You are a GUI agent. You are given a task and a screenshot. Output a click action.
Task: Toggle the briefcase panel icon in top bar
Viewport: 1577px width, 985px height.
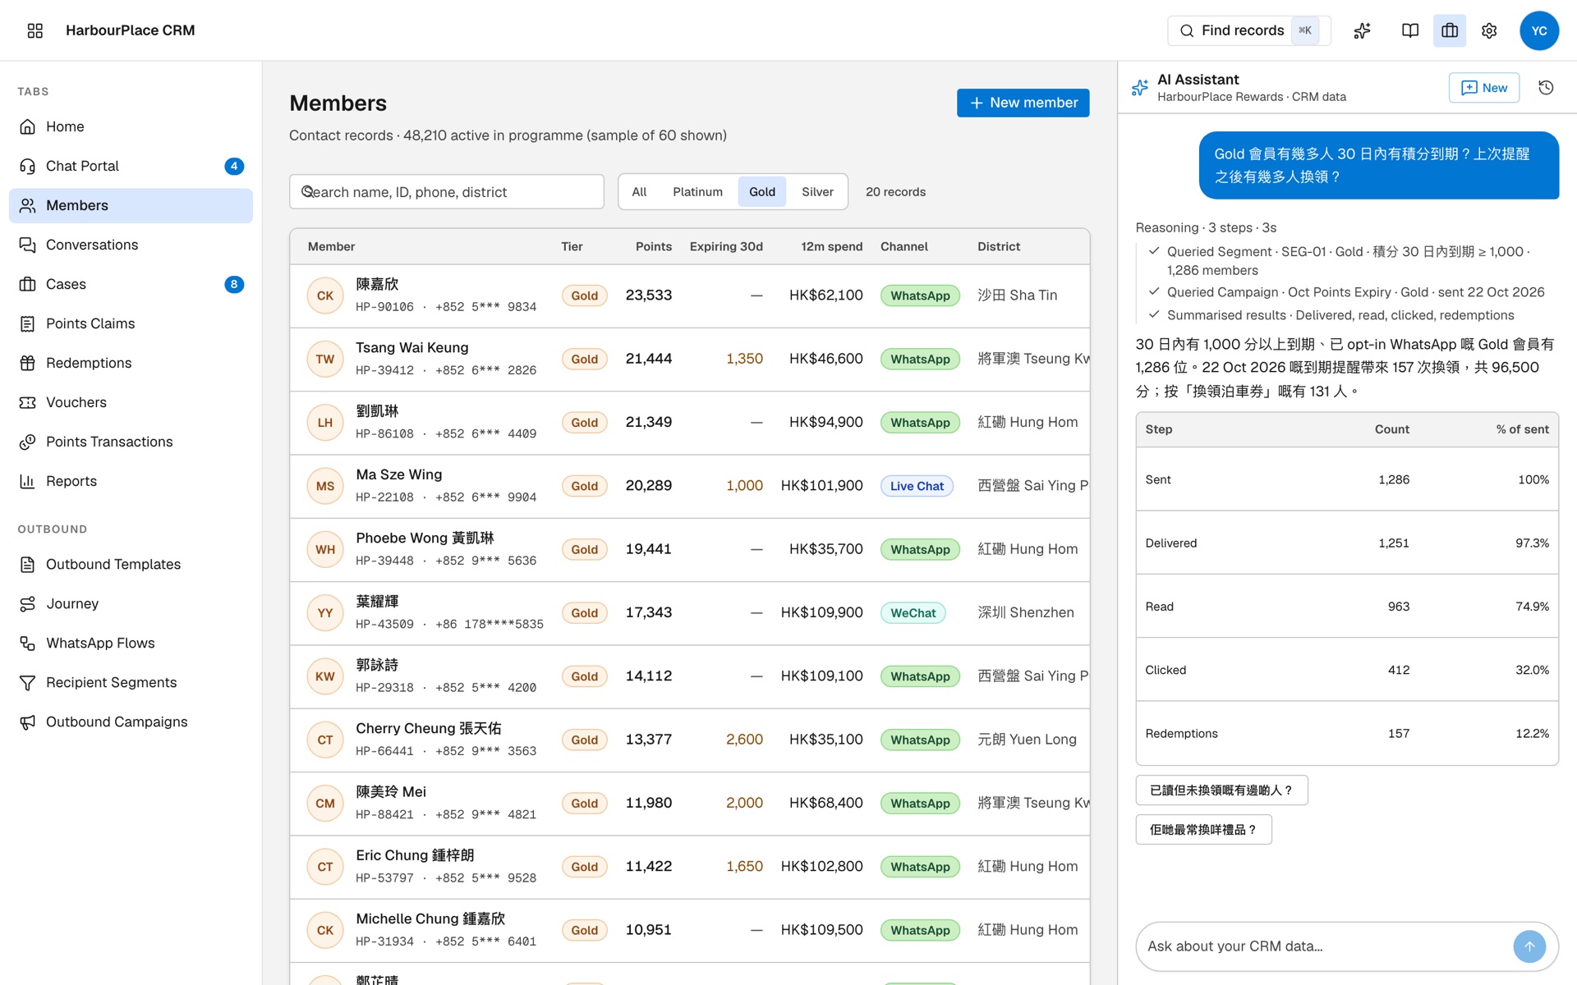(1450, 30)
